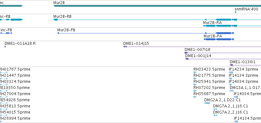Select the IP14034.5prime EST label
Viewport: 261px width, 123px height.
click(247, 94)
